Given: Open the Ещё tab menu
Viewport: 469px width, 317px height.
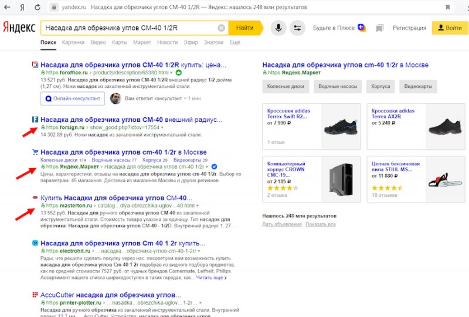Looking at the screenshot, I should (x=235, y=42).
